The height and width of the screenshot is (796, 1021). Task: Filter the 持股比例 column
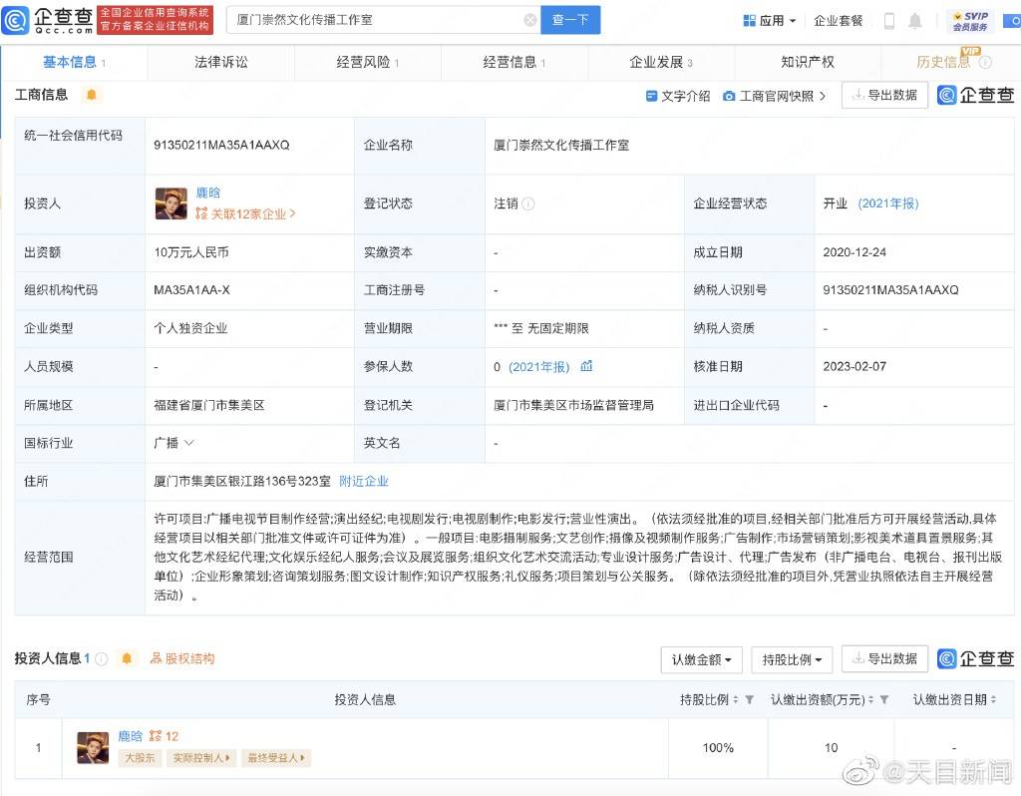tap(750, 700)
